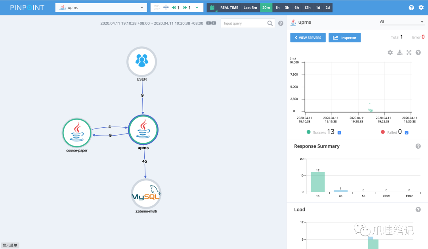Open Load chart help icon
The height and width of the screenshot is (249, 428).
tap(418, 210)
